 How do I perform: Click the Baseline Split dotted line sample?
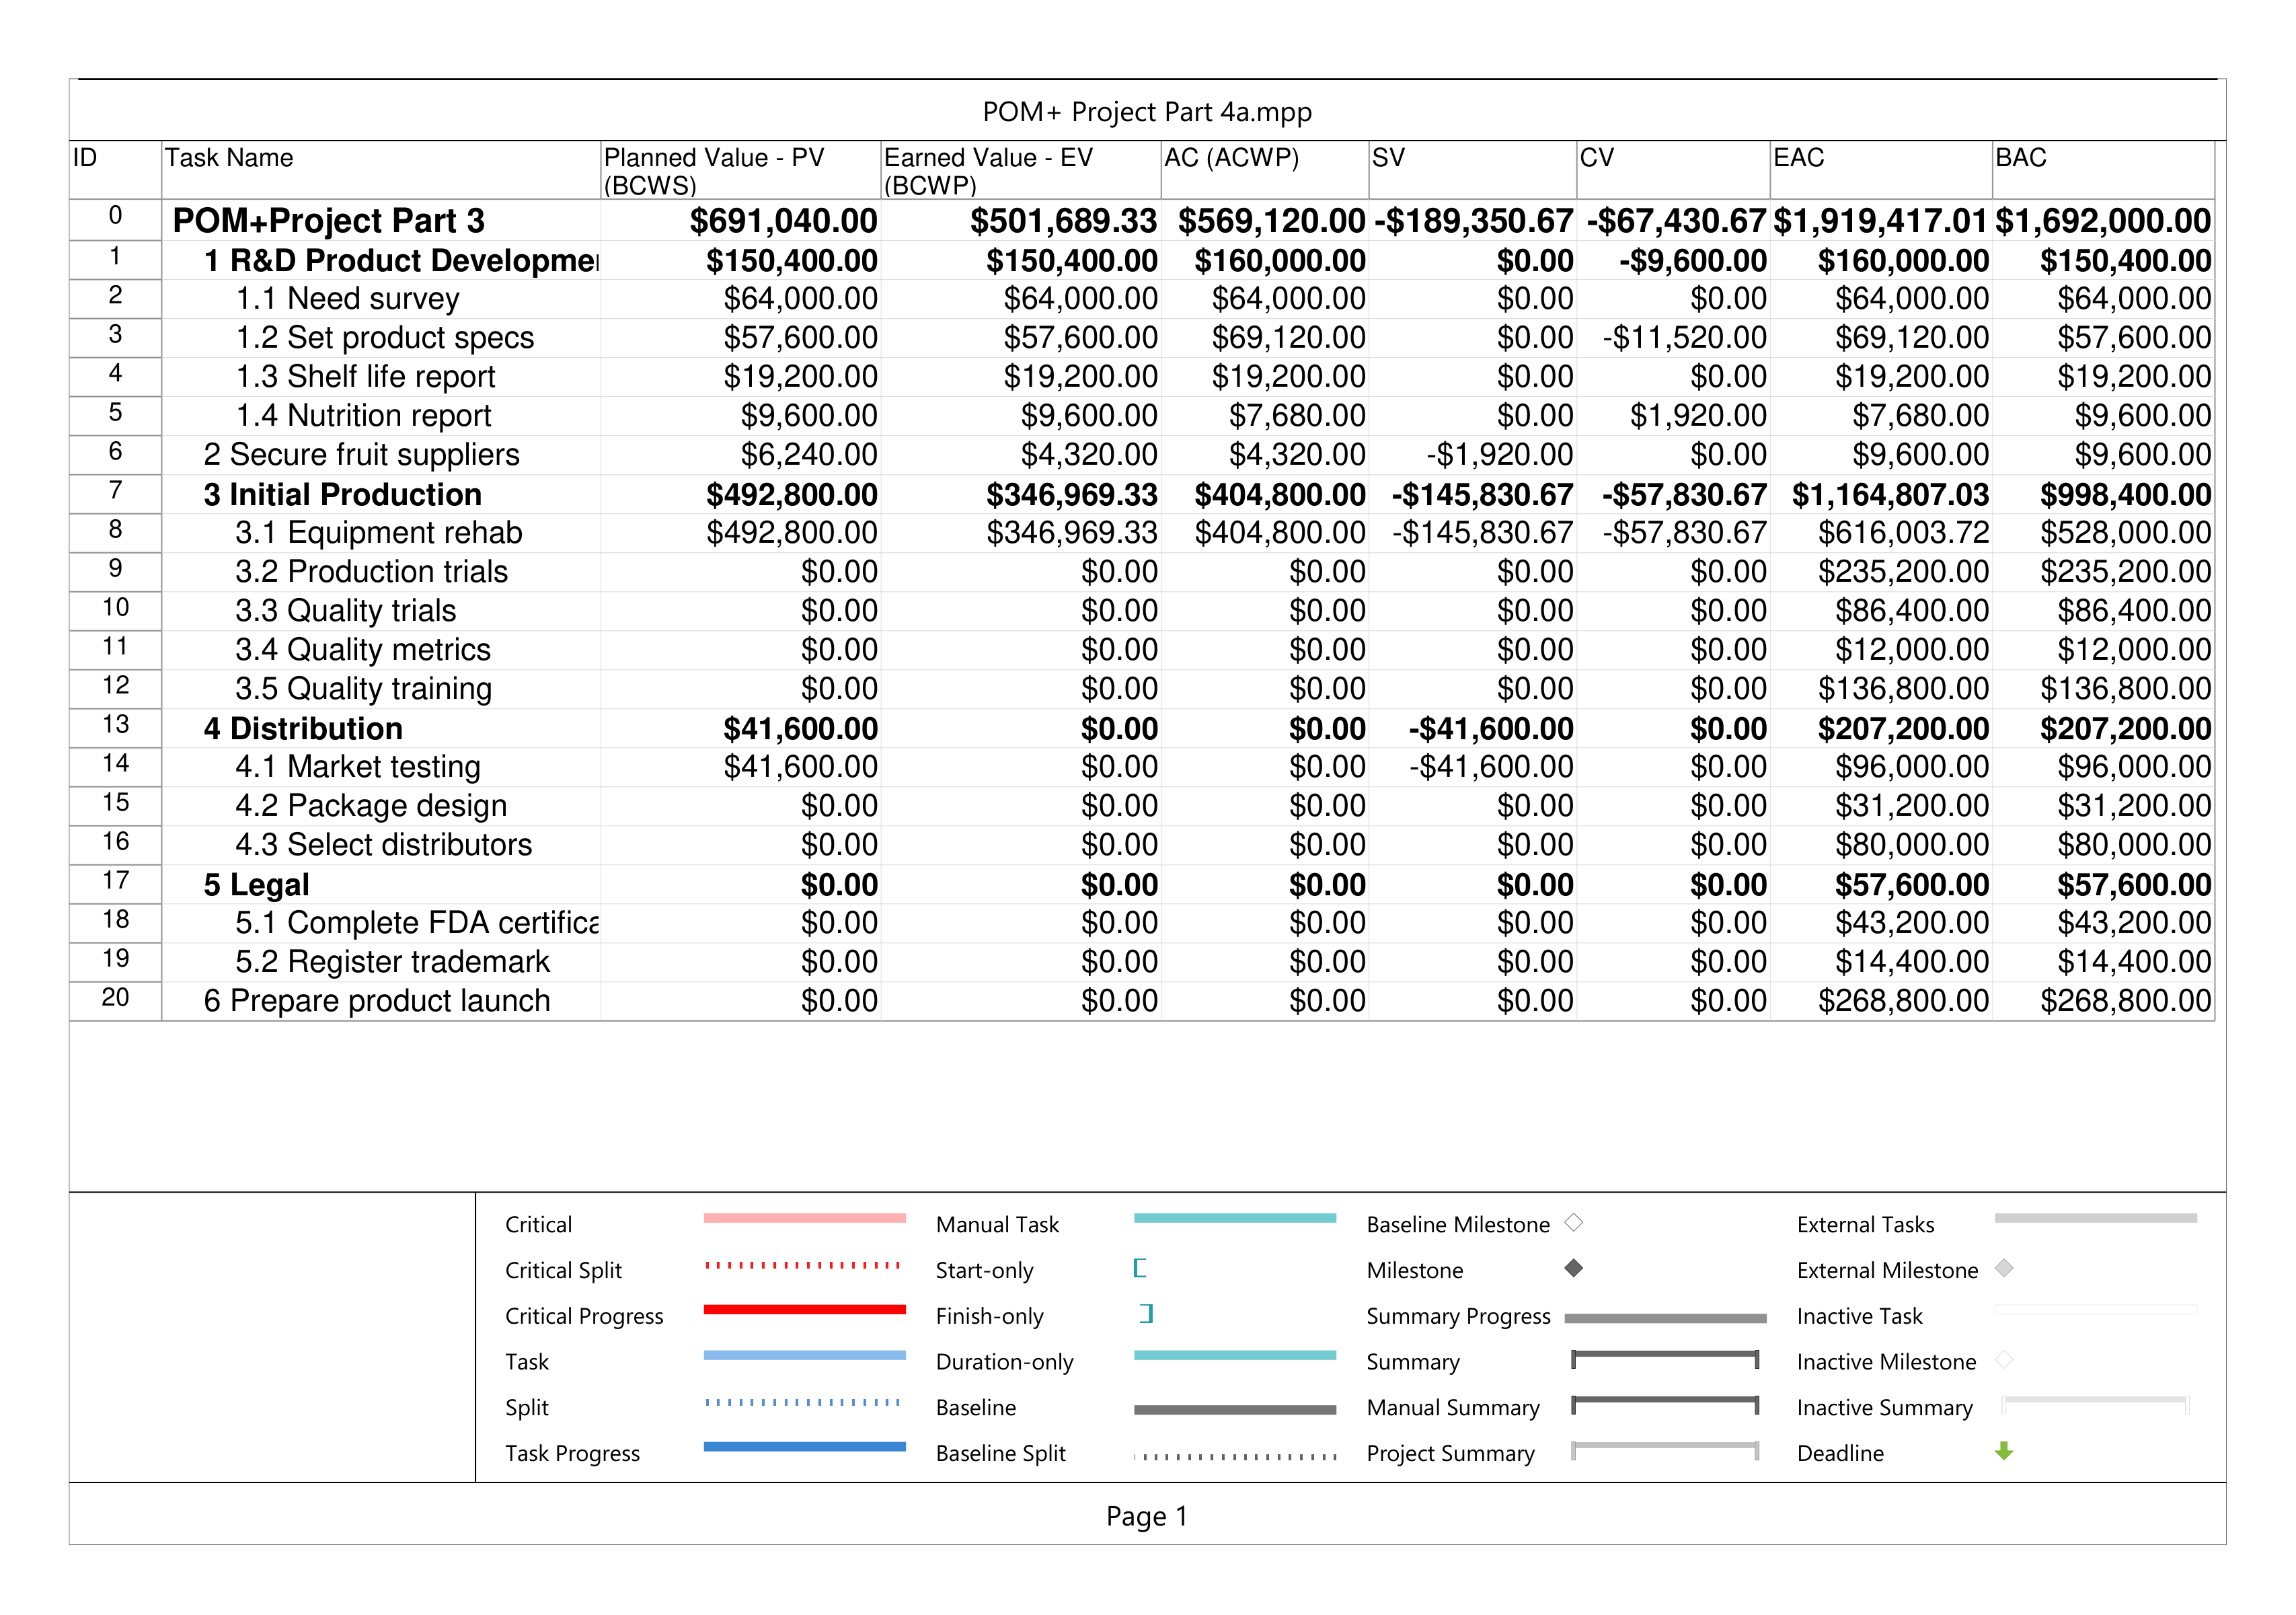1235,1456
